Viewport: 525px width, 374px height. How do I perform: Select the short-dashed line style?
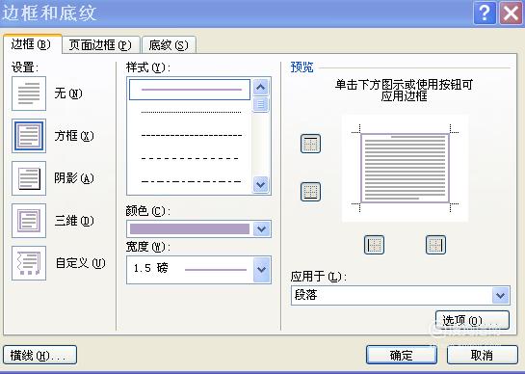click(x=191, y=135)
